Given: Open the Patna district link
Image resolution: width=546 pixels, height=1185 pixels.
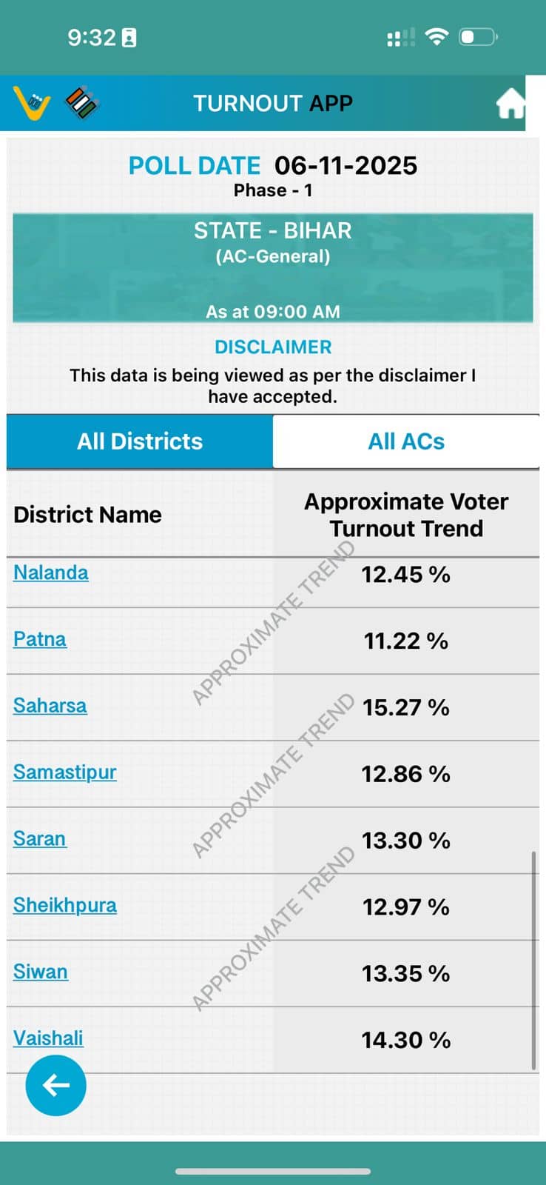Looking at the screenshot, I should [x=40, y=639].
